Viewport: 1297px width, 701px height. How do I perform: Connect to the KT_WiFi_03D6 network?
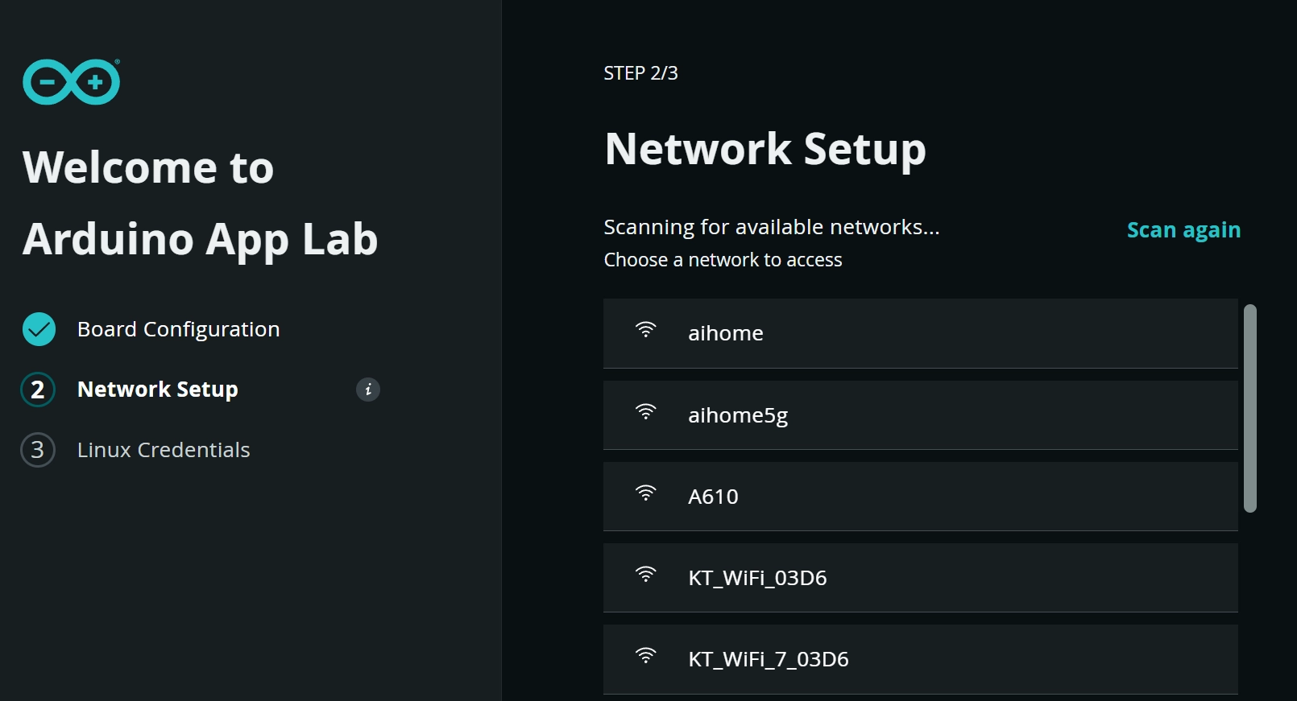tap(920, 578)
